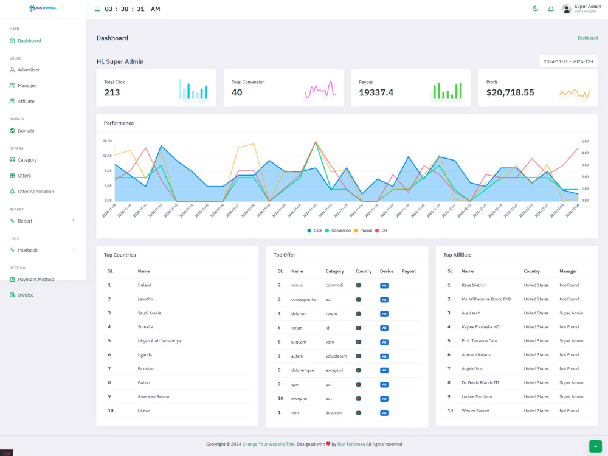Click the Offers gift icon
Image resolution: width=608 pixels, height=456 pixels.
[12, 176]
